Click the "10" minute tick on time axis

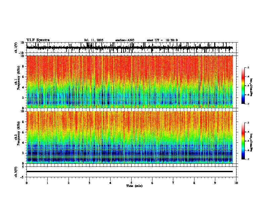(236, 183)
